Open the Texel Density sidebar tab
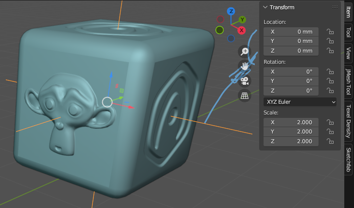Viewport: 354px width, 208px height. coord(348,121)
